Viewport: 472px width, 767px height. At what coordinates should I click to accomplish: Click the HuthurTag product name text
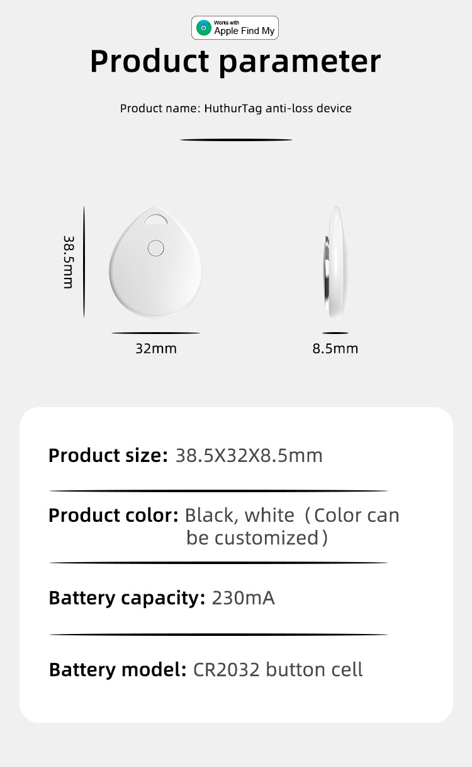tap(235, 108)
